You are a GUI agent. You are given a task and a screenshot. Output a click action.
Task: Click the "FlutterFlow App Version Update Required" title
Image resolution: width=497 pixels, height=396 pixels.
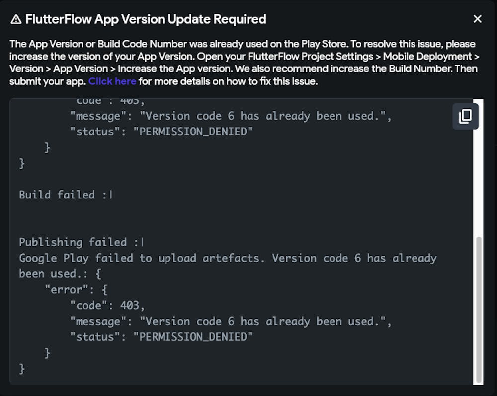click(x=146, y=19)
